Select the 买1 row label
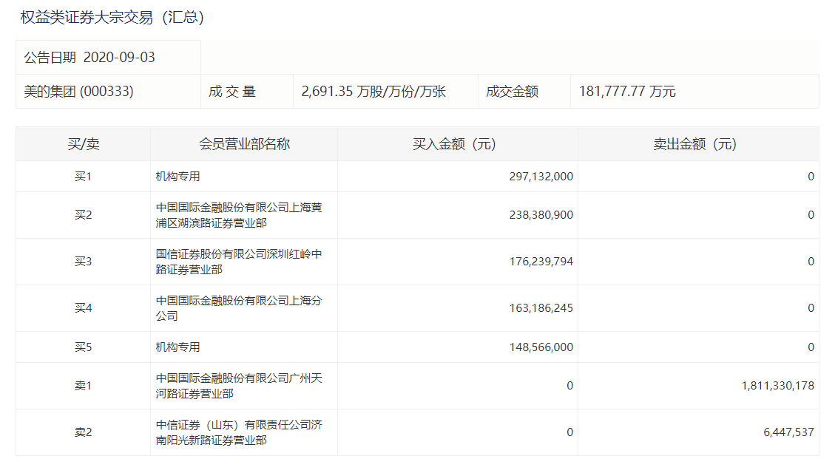Screen dimensions: 835x473 click(x=82, y=176)
